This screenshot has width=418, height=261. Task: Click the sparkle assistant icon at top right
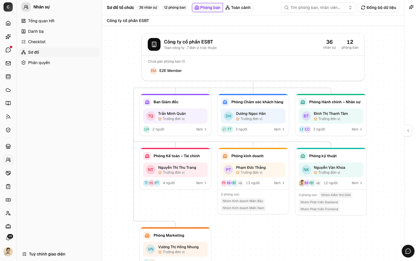pyautogui.click(x=411, y=7)
